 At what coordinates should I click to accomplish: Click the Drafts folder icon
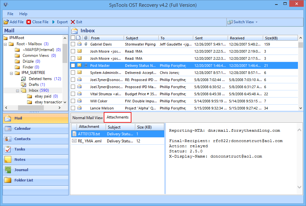point(24,85)
